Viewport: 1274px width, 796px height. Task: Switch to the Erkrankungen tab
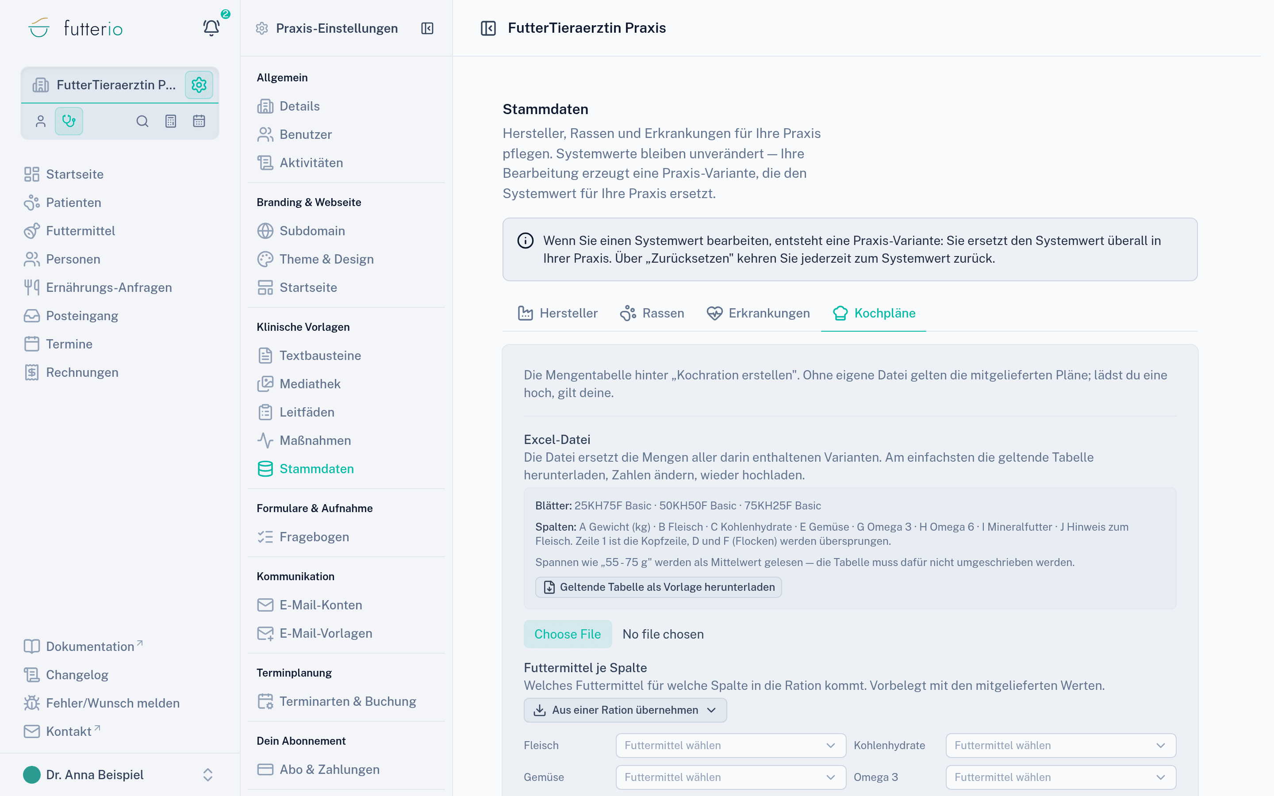(758, 313)
